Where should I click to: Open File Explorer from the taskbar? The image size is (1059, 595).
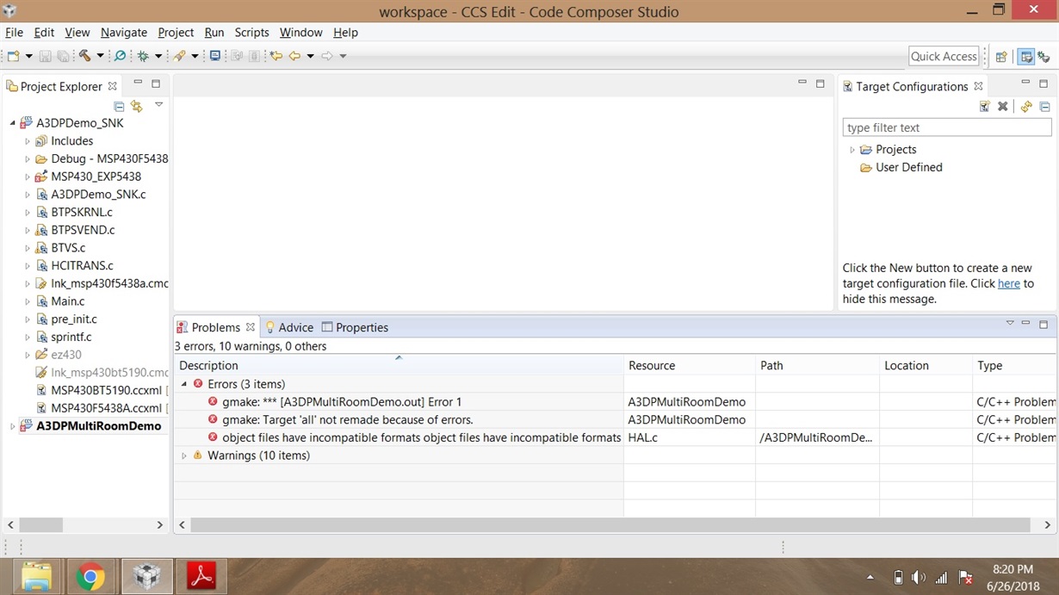point(36,577)
